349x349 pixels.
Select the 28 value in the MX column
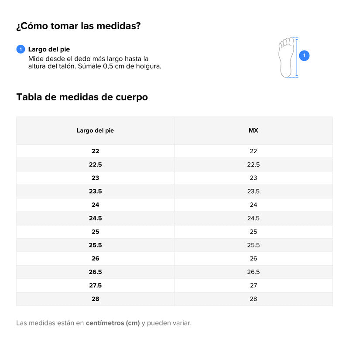click(253, 299)
